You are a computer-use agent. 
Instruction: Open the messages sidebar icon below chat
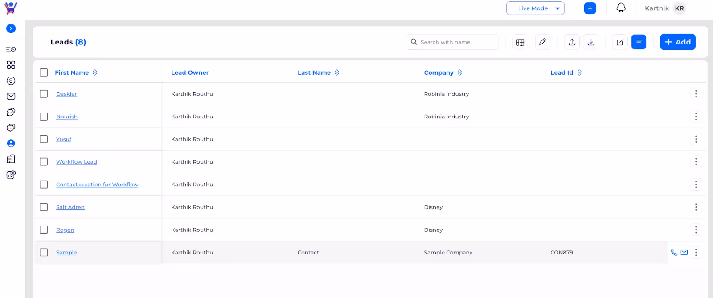pos(11,128)
